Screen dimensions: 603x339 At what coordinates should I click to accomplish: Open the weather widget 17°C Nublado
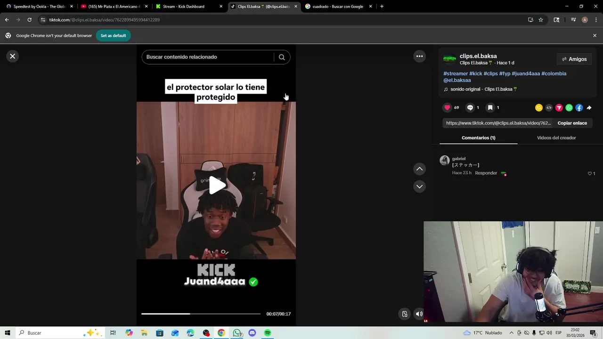(483, 333)
